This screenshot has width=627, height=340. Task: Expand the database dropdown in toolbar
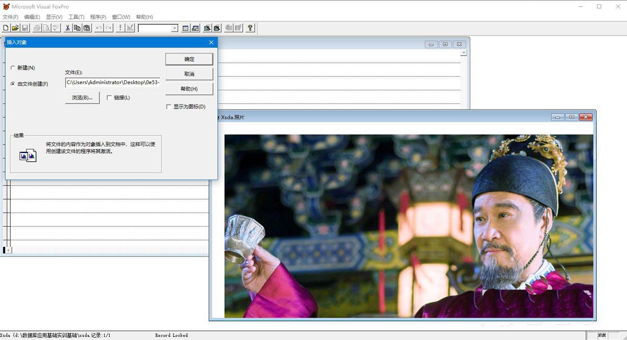click(x=175, y=28)
